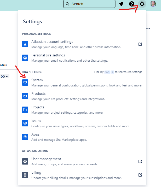
Task: Click the Products icon
Action: coord(25,96)
